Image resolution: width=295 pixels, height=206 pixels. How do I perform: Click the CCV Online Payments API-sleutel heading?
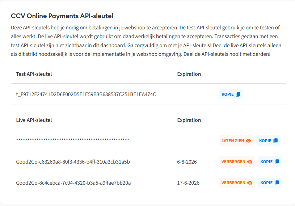coord(62,16)
